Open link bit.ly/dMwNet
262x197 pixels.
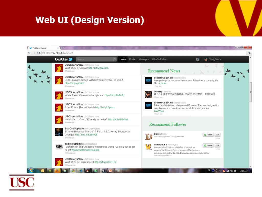[118, 120]
